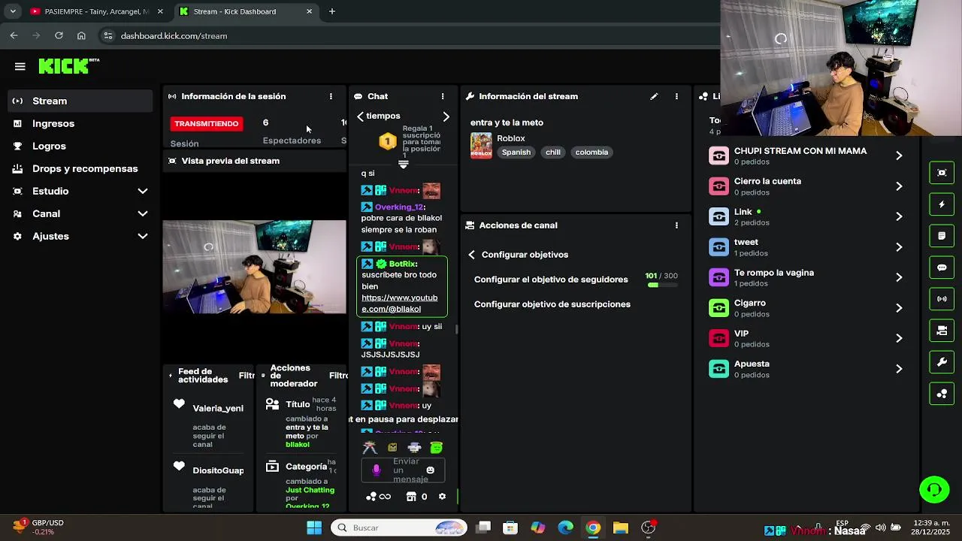962x541 pixels.
Task: Open Ingresos in the left sidebar
Action: 80,123
